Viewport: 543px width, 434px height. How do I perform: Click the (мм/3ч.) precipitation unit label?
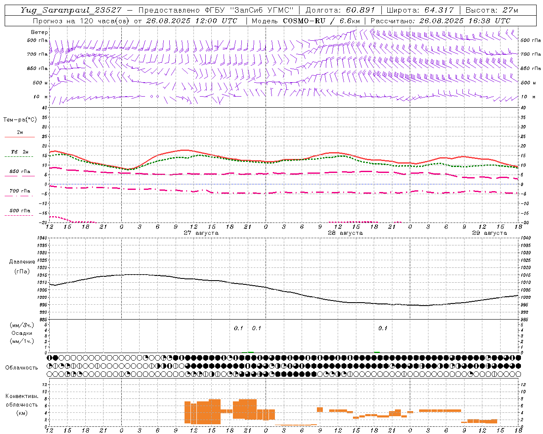click(22, 325)
